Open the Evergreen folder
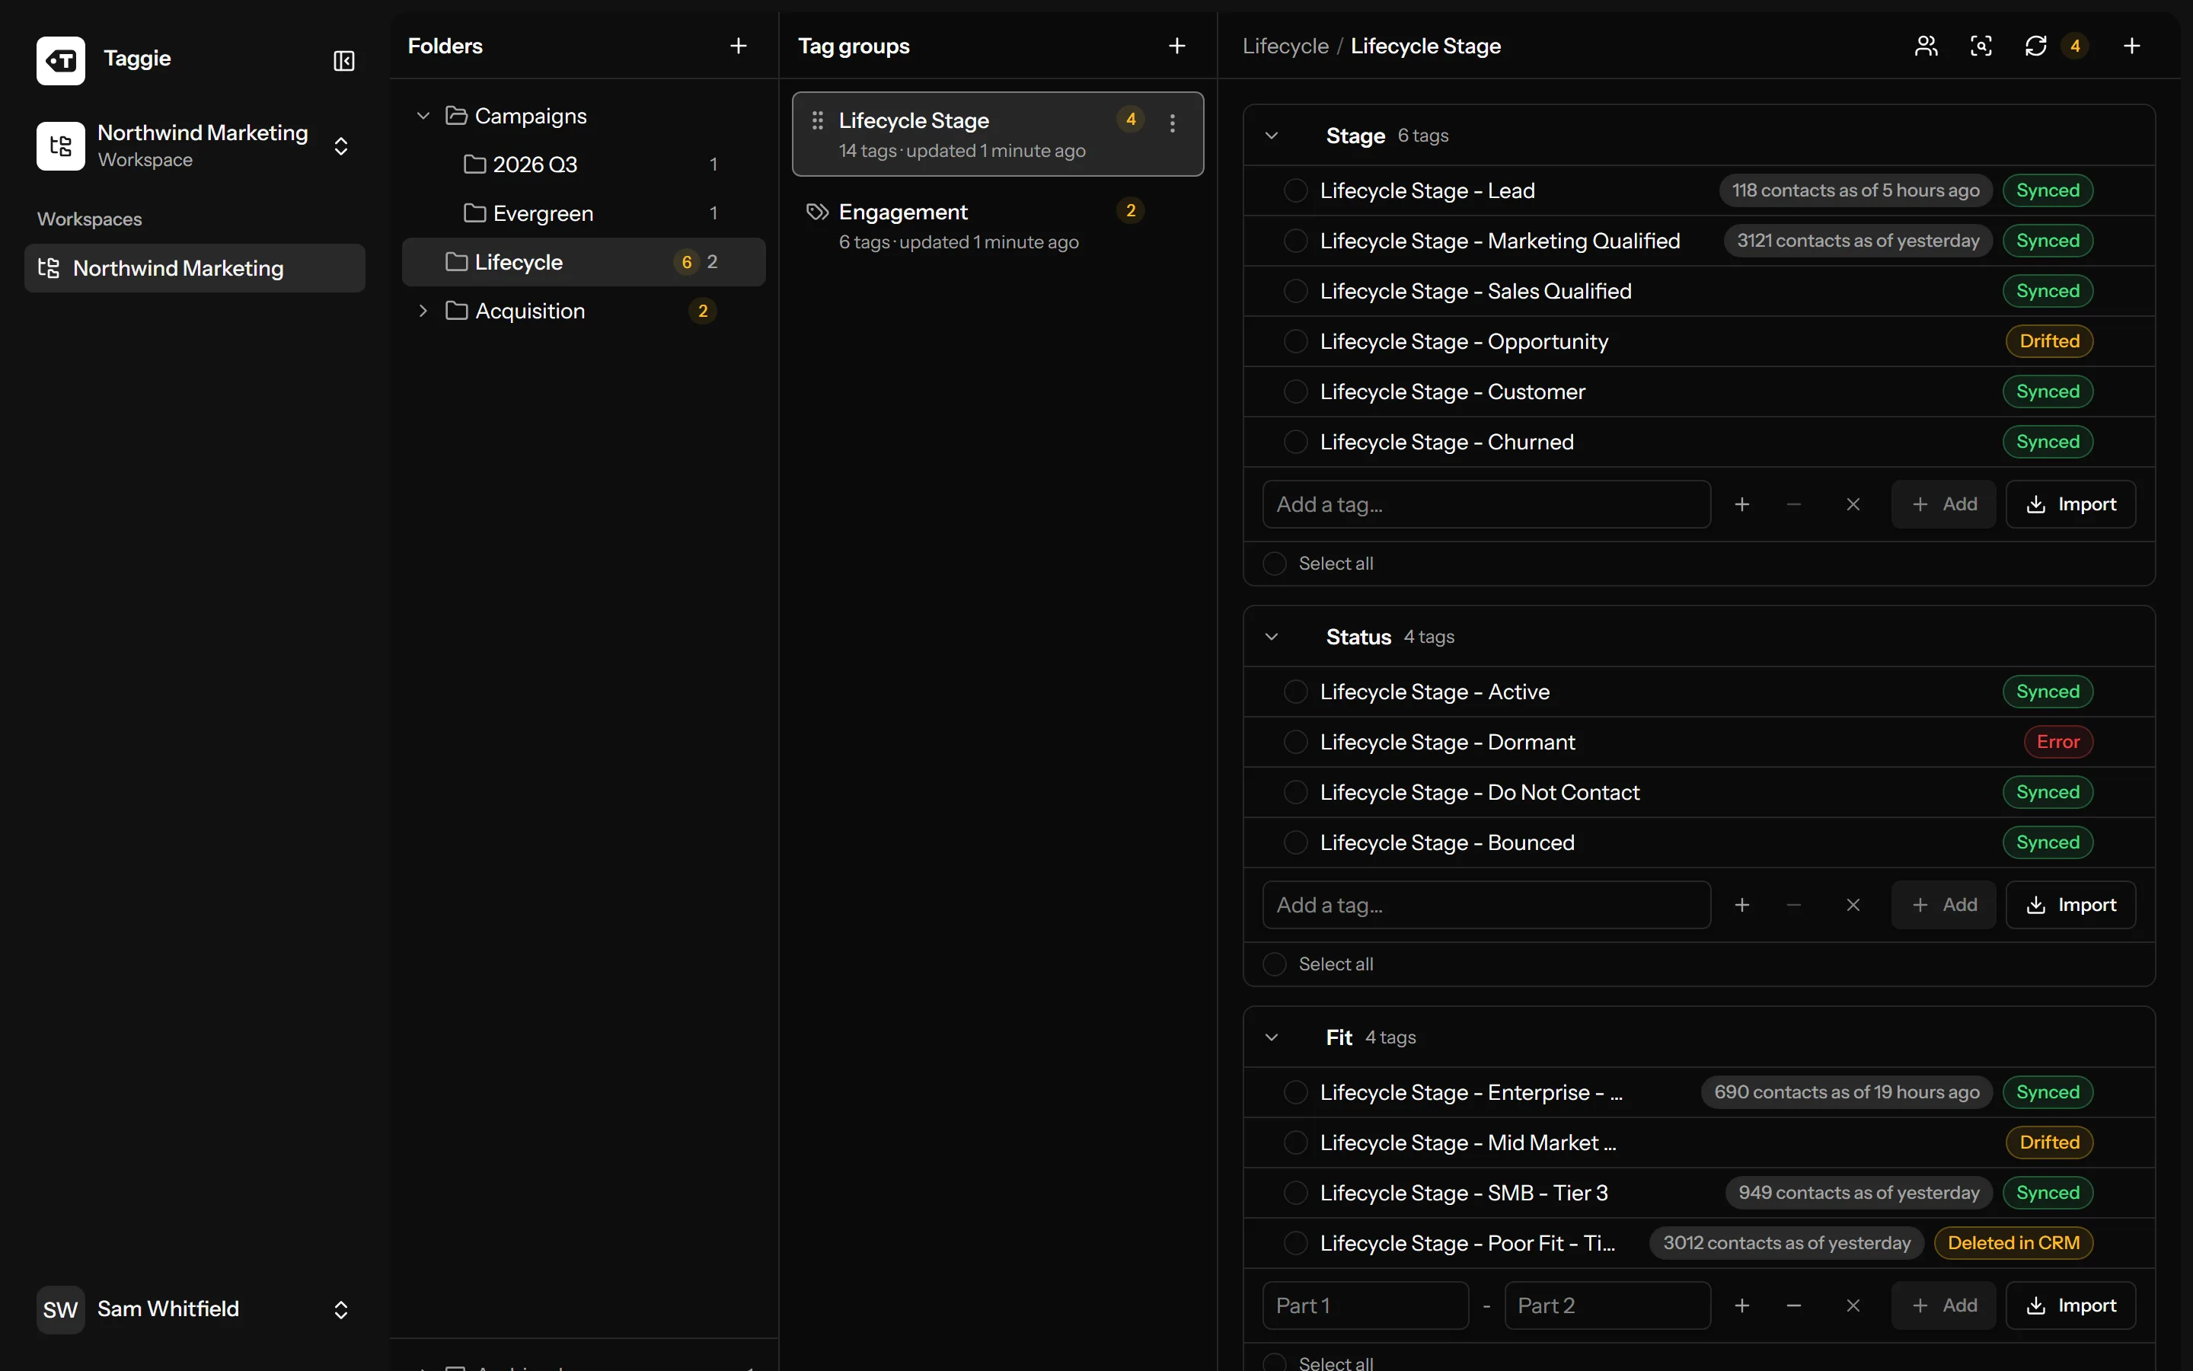The width and height of the screenshot is (2193, 1371). tap(583, 213)
